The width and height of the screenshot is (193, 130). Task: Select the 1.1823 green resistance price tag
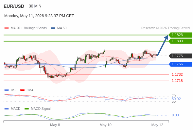point(180,35)
